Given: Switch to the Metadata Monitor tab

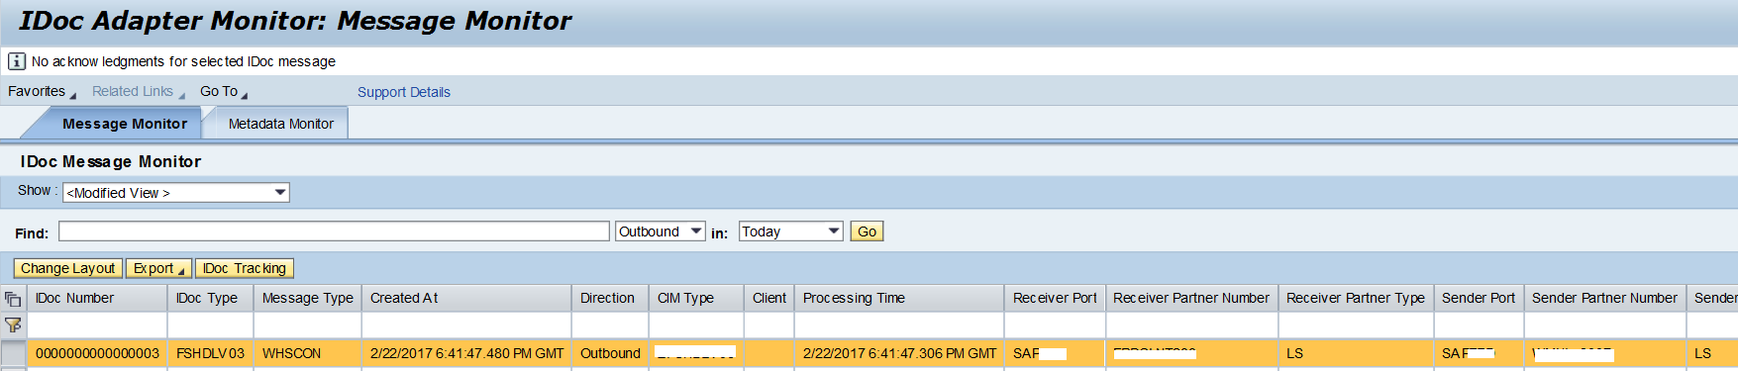Looking at the screenshot, I should (x=280, y=124).
